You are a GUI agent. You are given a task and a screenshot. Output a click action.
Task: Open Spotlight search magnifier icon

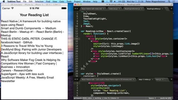pos(169,1)
